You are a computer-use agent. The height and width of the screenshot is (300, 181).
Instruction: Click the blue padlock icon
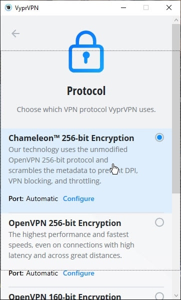pyautogui.click(x=86, y=52)
